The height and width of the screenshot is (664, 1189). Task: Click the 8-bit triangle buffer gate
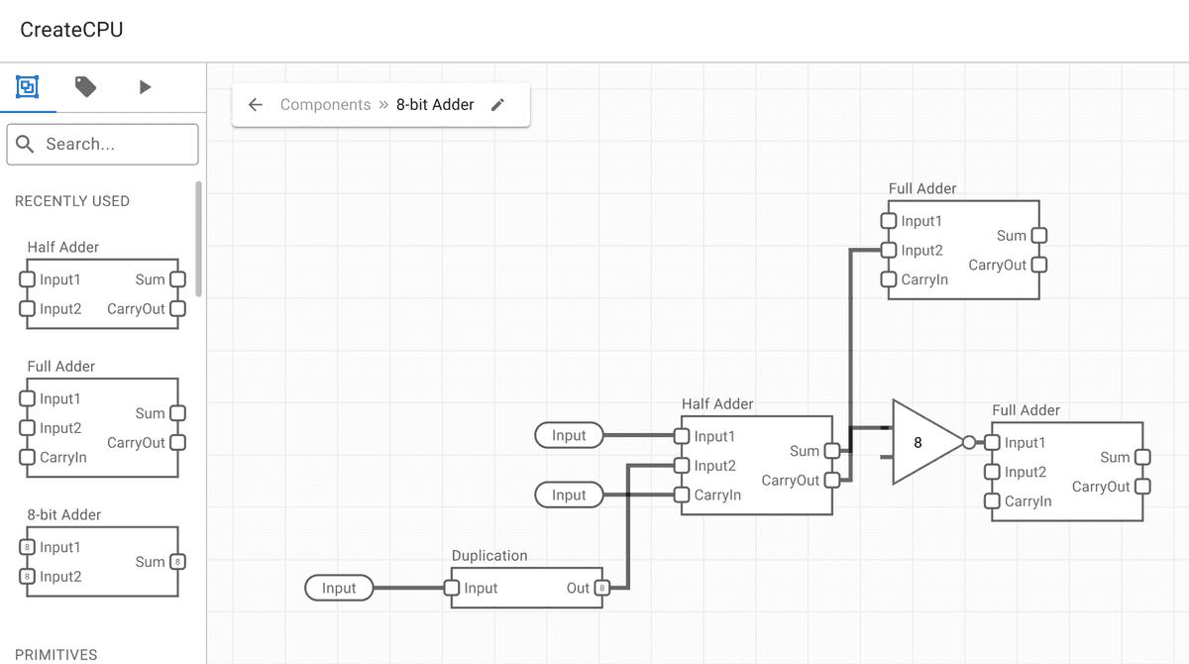(921, 442)
